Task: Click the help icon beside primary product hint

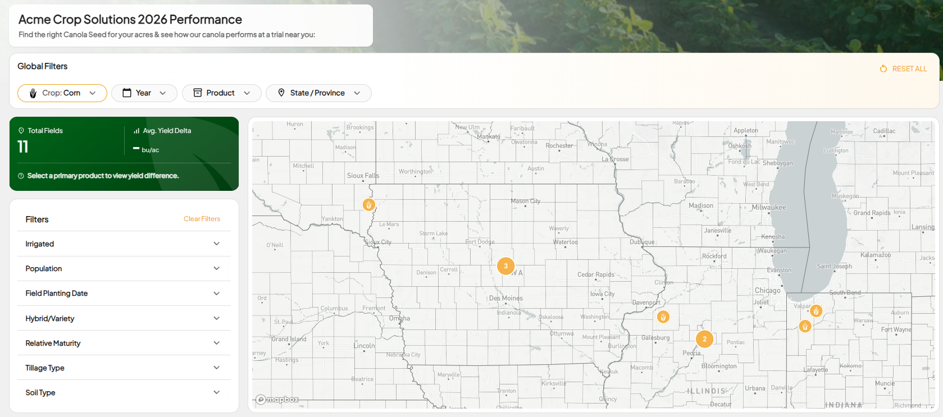Action: [x=21, y=176]
